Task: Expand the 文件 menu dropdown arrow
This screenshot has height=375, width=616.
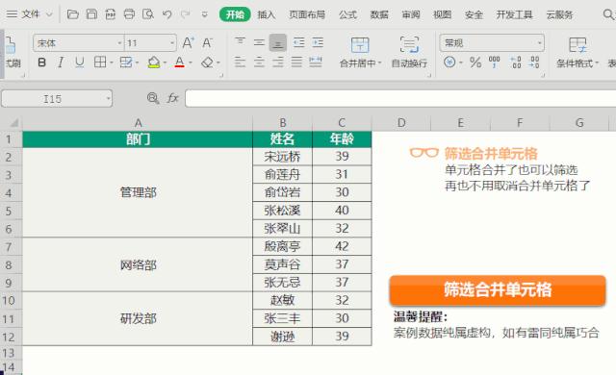Action: pos(49,15)
